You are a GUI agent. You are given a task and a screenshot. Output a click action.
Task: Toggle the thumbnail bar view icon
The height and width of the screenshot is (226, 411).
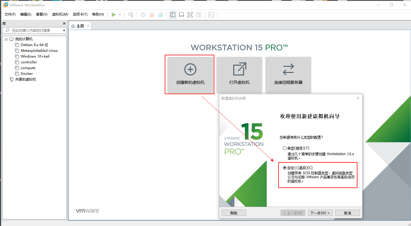[x=181, y=15]
